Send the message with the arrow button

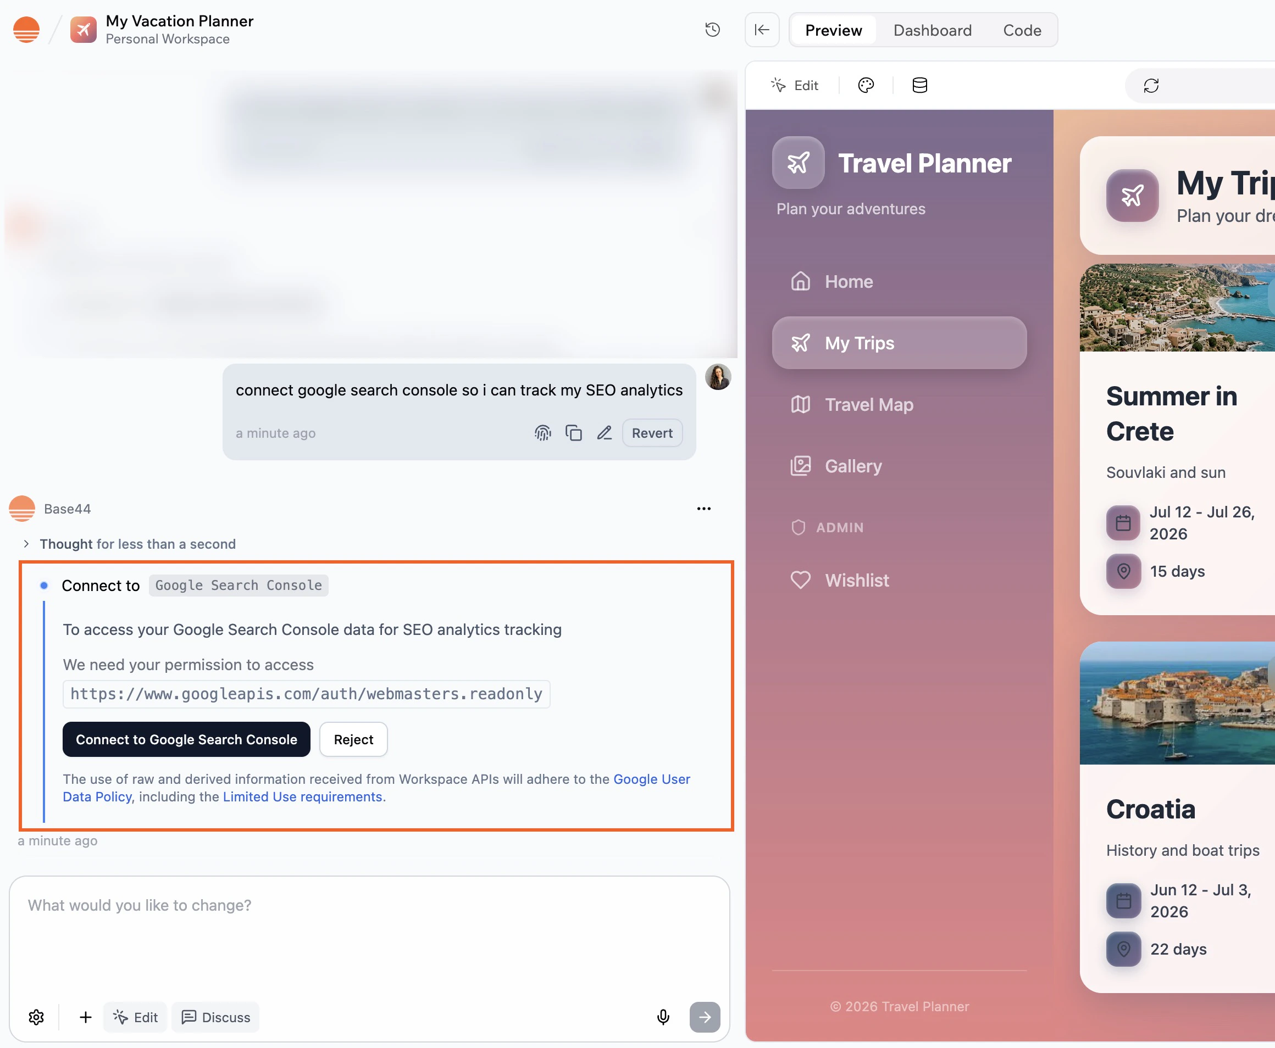point(704,1017)
